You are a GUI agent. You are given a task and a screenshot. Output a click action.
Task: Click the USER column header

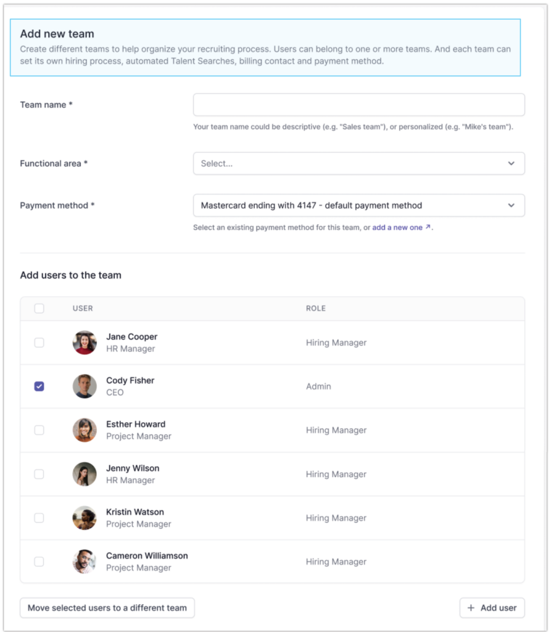click(83, 309)
